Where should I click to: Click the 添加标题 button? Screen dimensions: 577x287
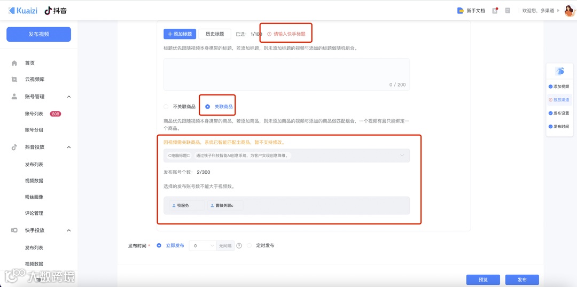pyautogui.click(x=180, y=34)
